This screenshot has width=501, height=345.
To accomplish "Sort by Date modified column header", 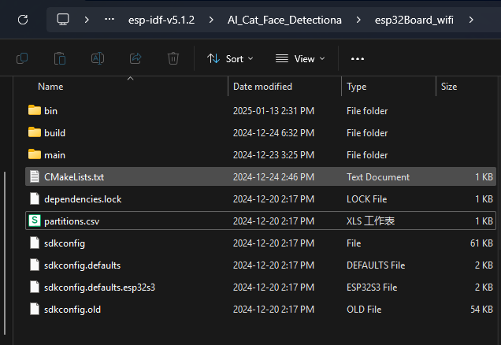I will (262, 87).
